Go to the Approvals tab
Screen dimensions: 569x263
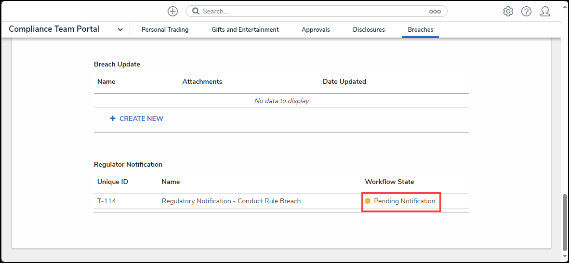(x=316, y=30)
